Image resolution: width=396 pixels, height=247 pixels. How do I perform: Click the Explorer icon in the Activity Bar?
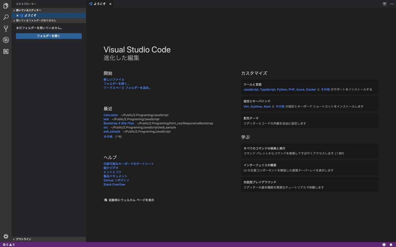tap(6, 6)
